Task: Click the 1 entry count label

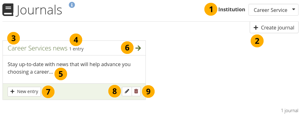Action: coord(77,49)
